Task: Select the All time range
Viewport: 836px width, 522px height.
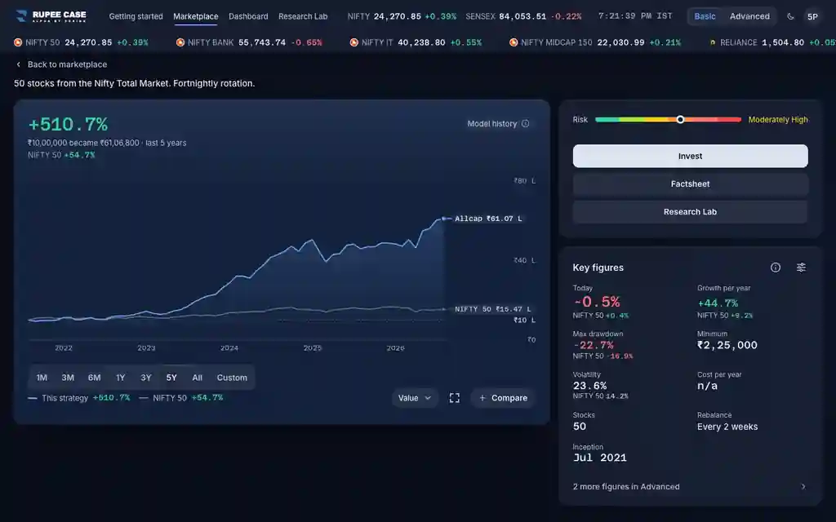Action: (x=198, y=378)
